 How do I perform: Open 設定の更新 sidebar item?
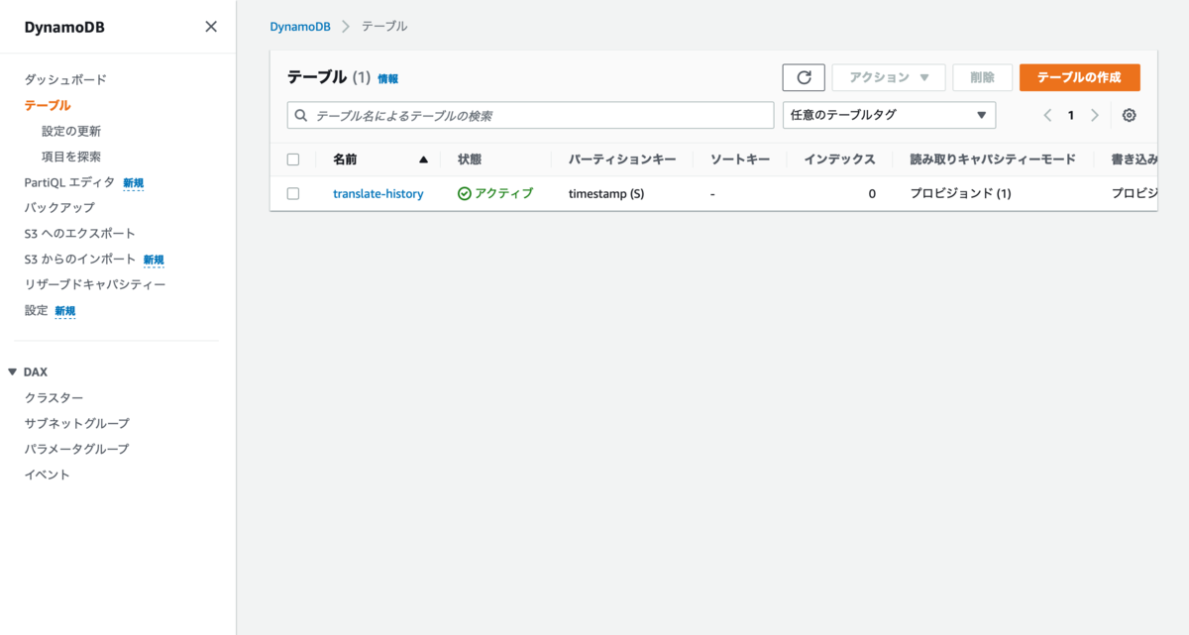[71, 131]
